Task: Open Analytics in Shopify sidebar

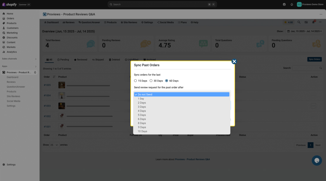Action: click(x=12, y=52)
